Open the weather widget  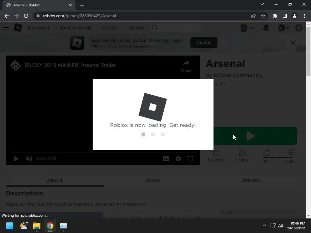coord(24,225)
